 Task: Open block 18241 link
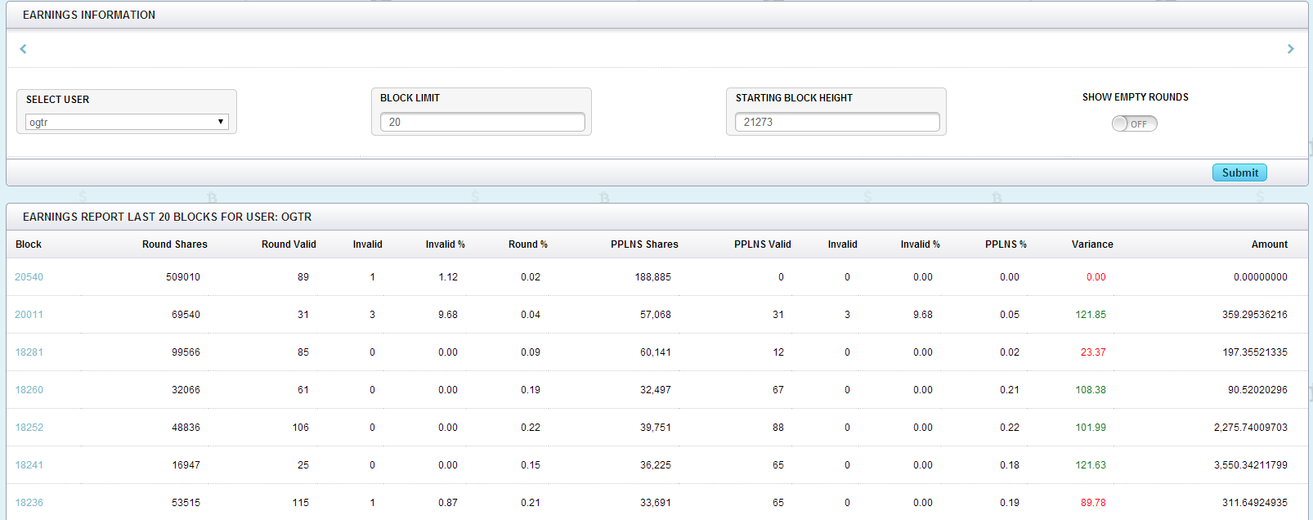(29, 465)
